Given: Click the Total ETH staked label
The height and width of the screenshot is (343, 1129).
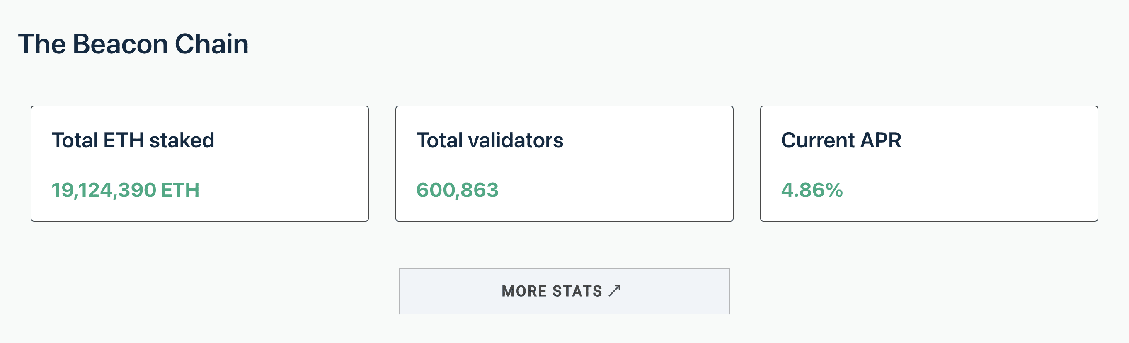Looking at the screenshot, I should (133, 140).
